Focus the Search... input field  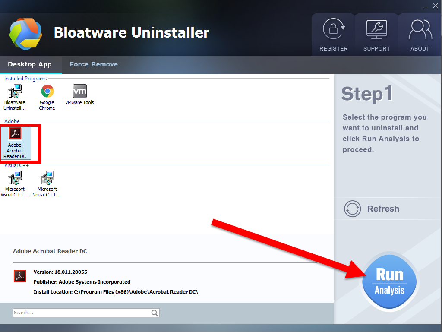[x=86, y=313]
